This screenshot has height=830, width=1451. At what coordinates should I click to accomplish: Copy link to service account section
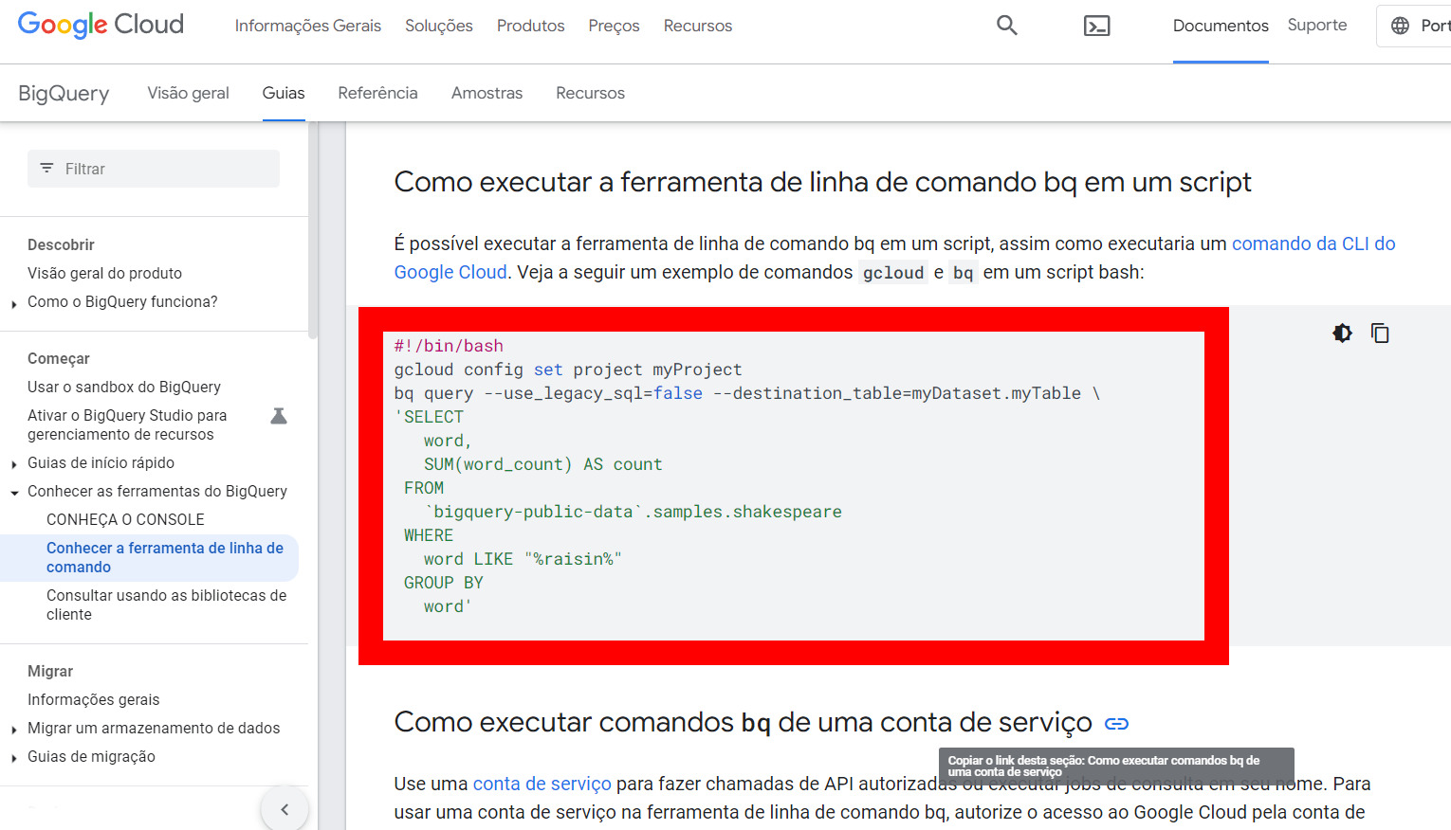(1117, 724)
